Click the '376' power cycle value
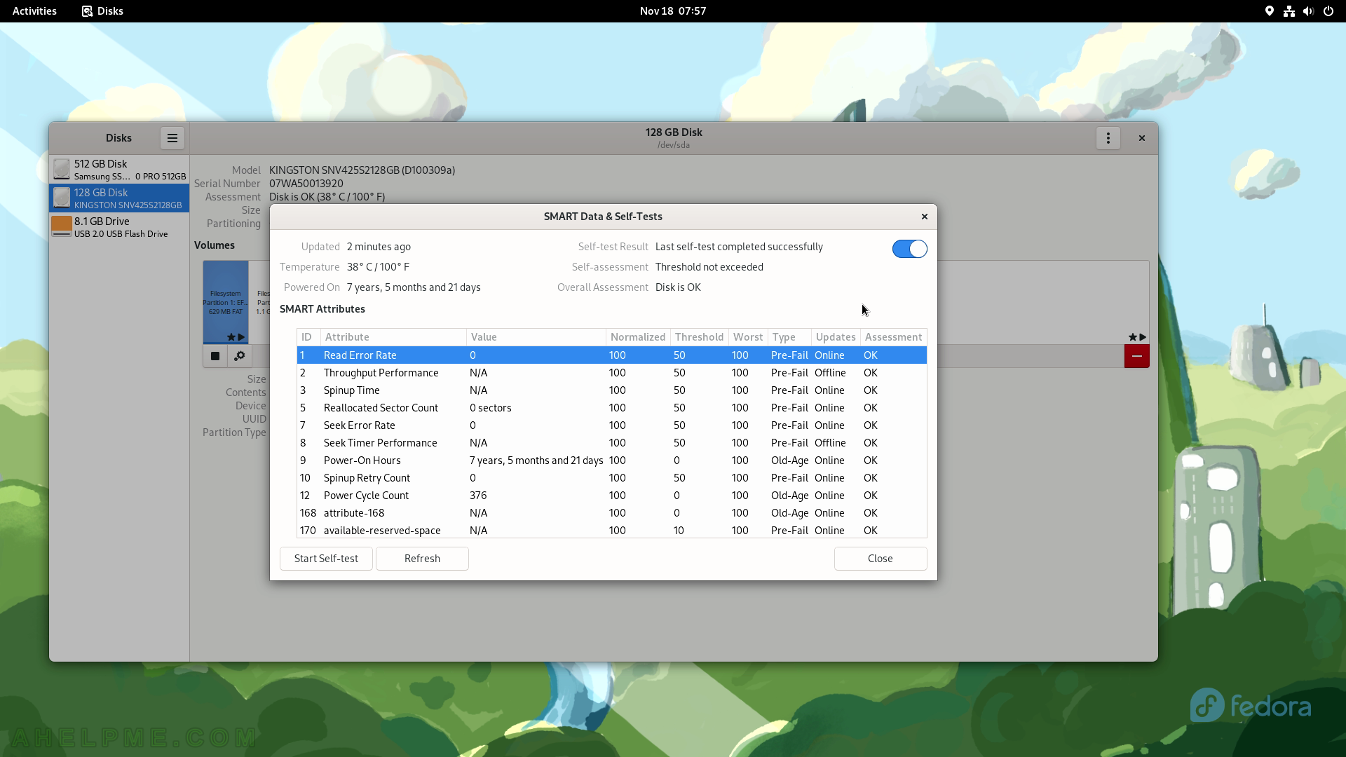1346x757 pixels. coord(478,496)
